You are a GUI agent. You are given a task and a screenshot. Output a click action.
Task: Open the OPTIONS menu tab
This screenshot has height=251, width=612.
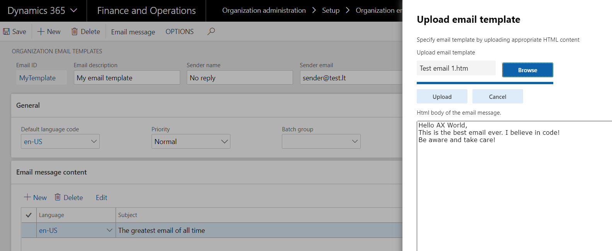click(x=179, y=32)
